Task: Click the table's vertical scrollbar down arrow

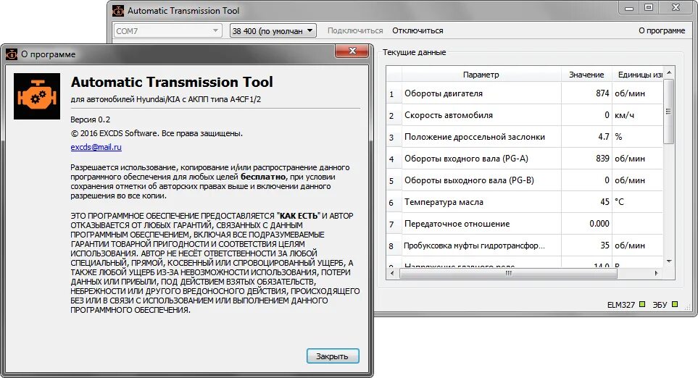Action: coord(669,261)
